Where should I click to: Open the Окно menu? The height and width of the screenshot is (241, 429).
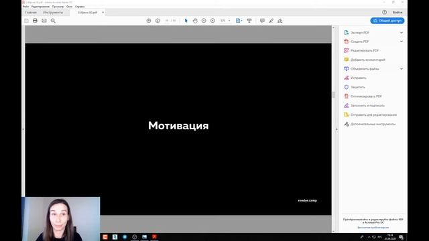click(x=70, y=7)
